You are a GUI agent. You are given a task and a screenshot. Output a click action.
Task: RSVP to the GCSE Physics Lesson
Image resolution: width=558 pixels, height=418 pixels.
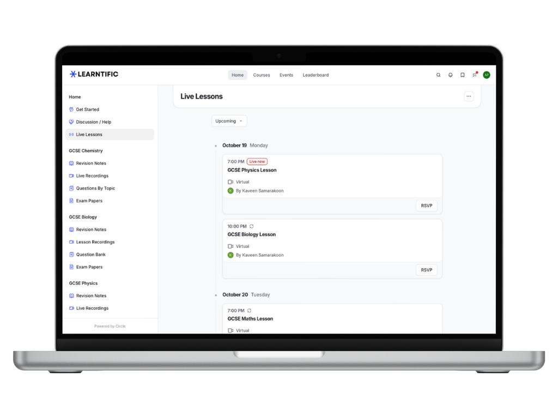tap(427, 206)
